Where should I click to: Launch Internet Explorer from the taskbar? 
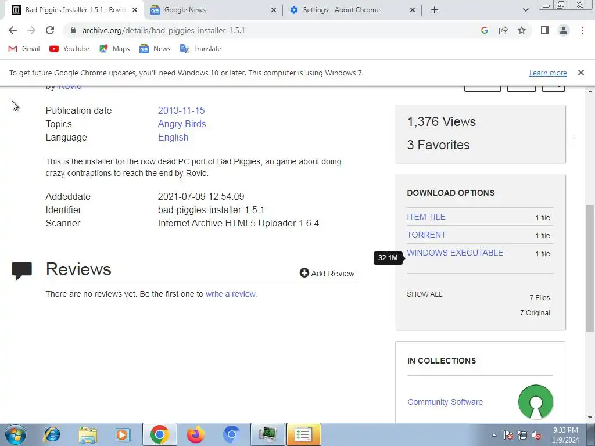(52, 434)
